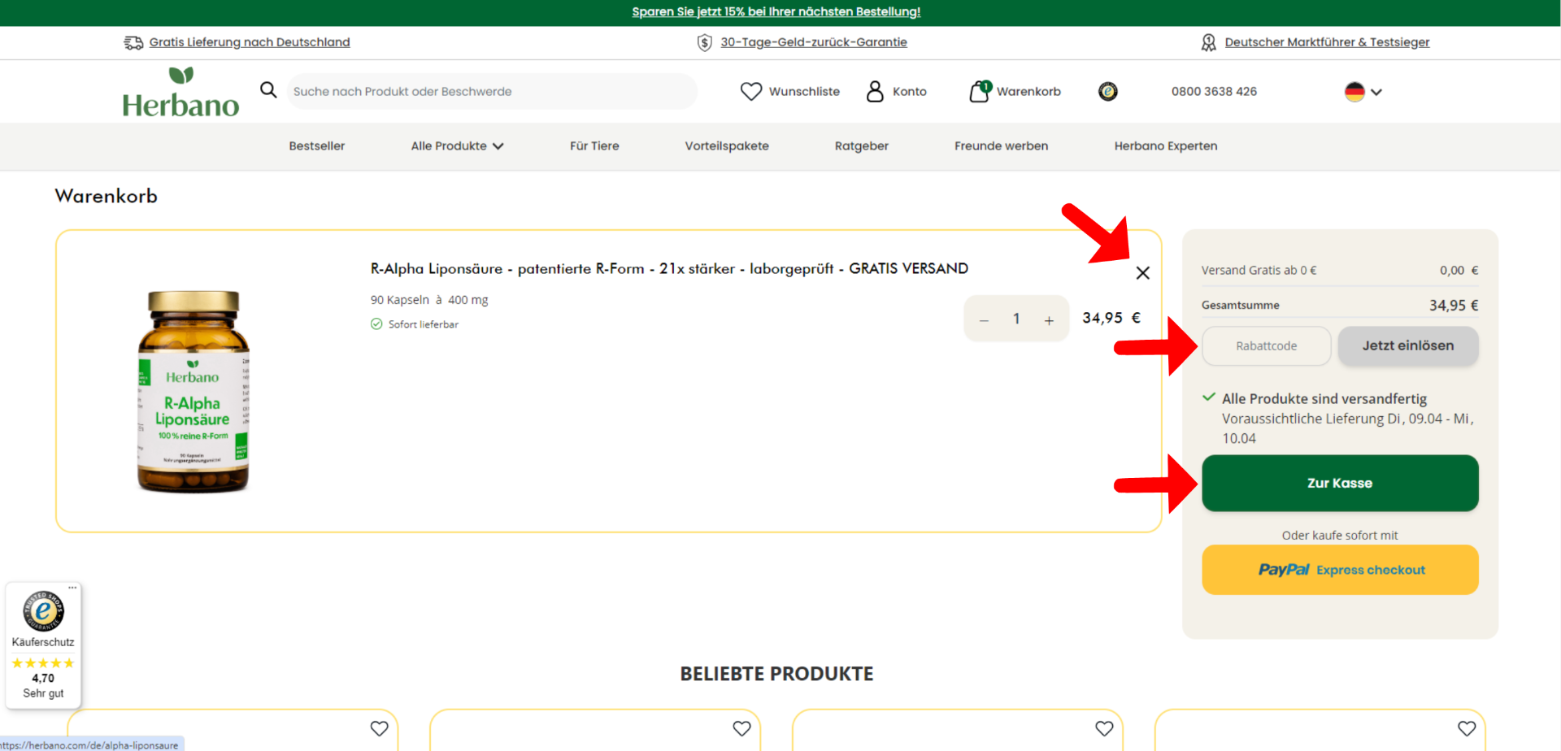Open the Wunschliste heart icon
Screen dimensions: 1561x751
pos(751,92)
